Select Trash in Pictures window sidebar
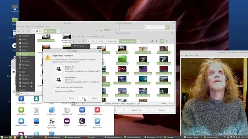 click(x=25, y=68)
